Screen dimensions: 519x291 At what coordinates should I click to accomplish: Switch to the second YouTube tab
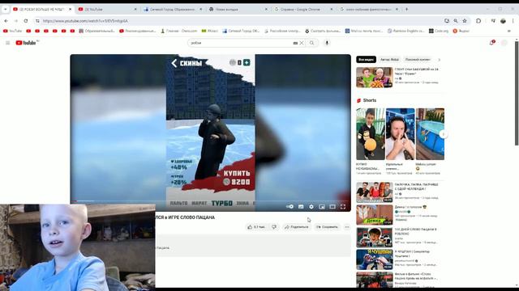click(x=108, y=9)
